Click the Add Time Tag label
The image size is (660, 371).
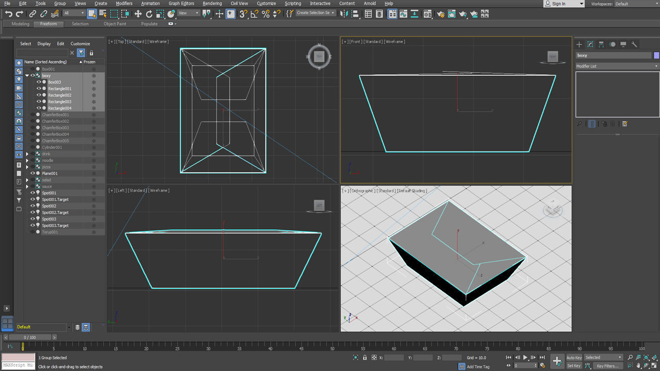478,366
